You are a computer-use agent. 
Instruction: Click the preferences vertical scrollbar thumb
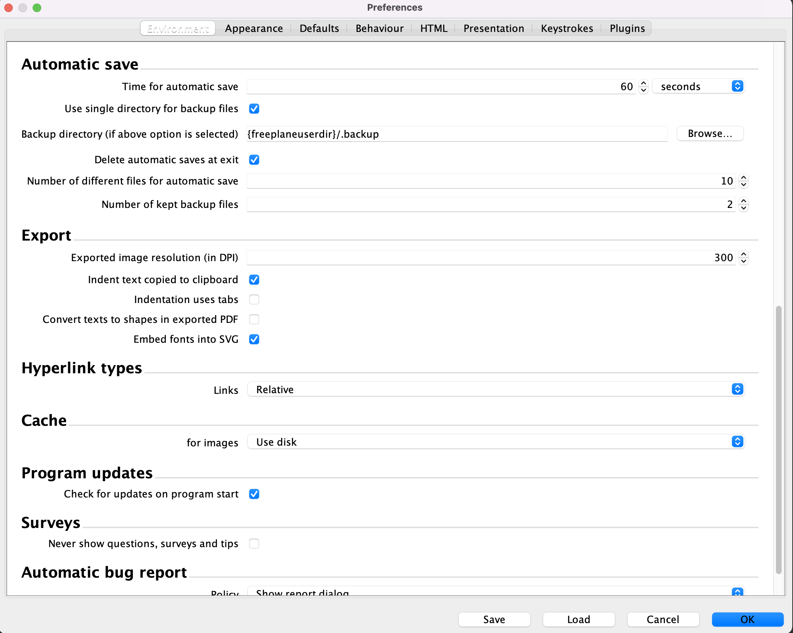778,440
